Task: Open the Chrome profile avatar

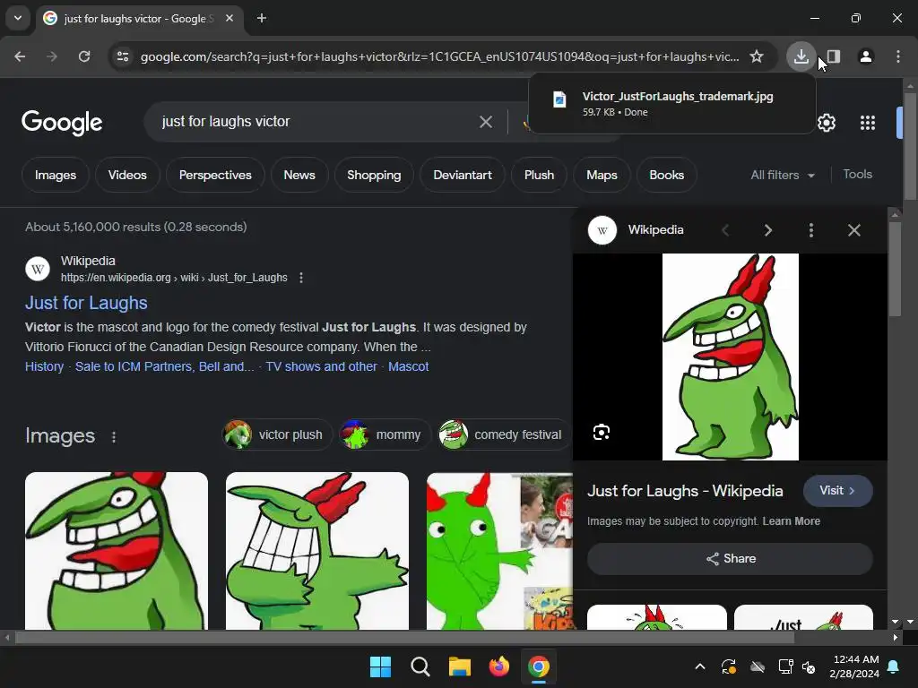Action: point(866,56)
